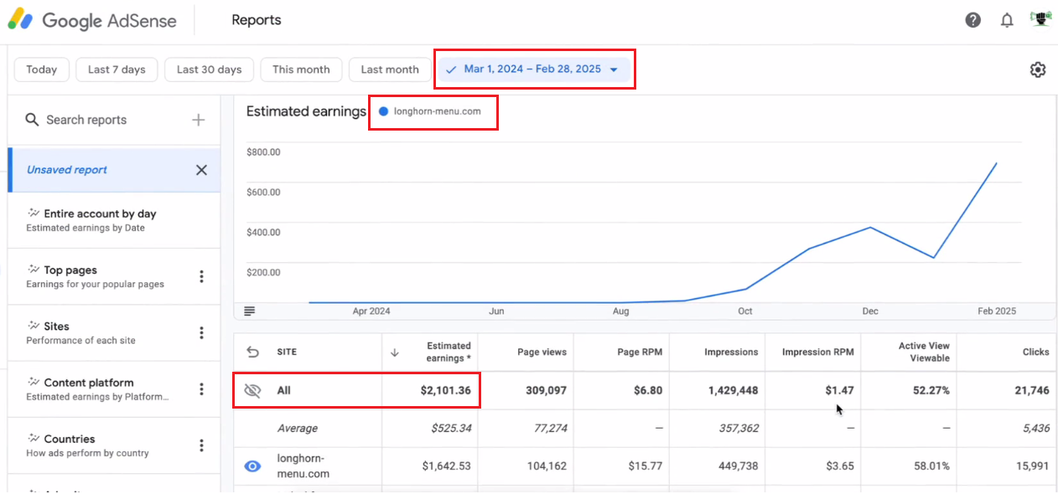Screen dimensions: 1058x494
Task: Sort by the Active View Viewable column
Action: pos(924,352)
